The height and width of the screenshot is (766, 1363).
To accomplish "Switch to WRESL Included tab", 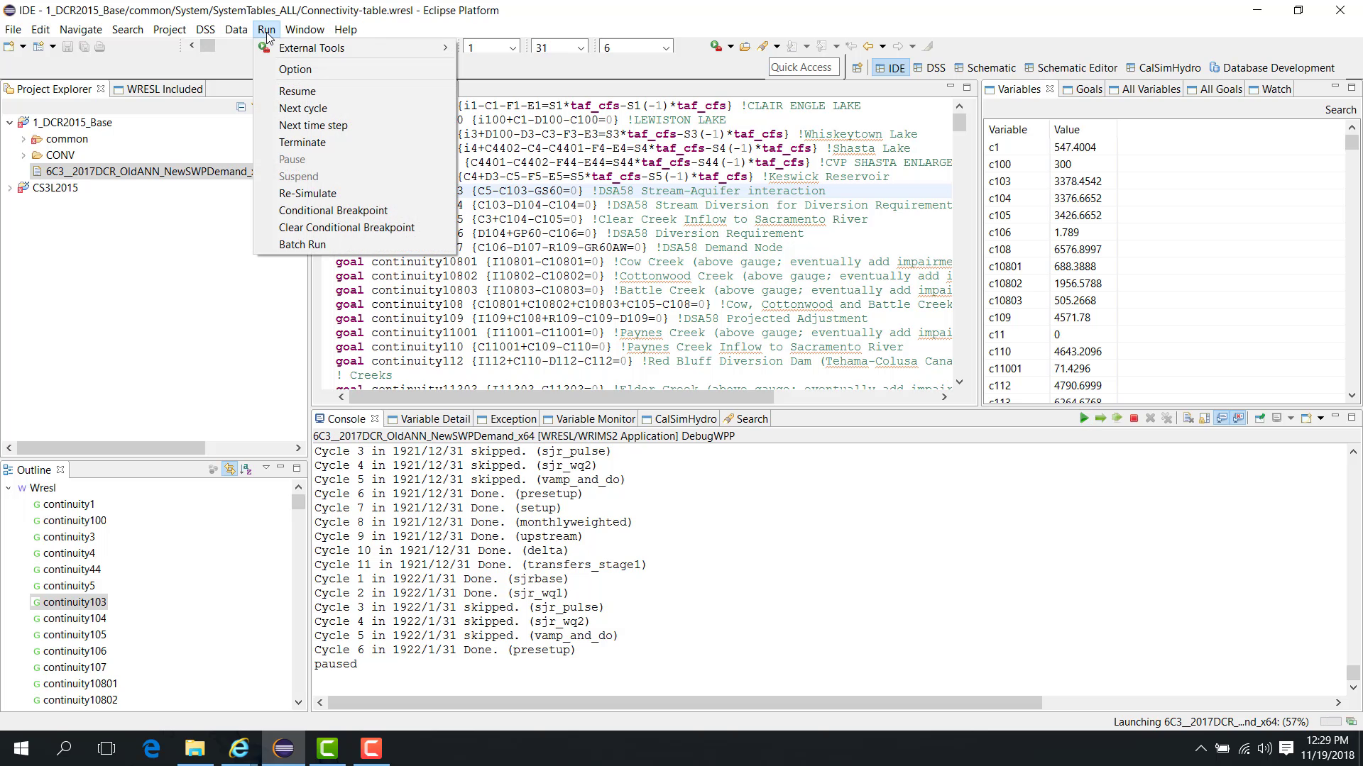I will (x=158, y=89).
